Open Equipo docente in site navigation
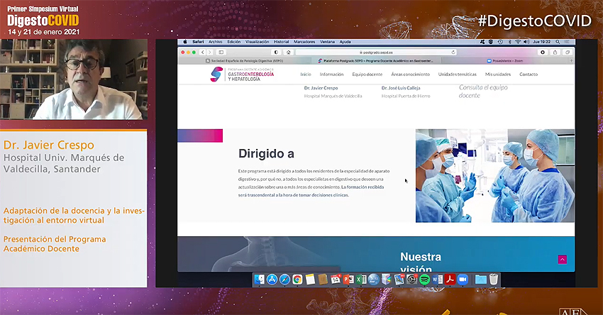 pos(367,74)
